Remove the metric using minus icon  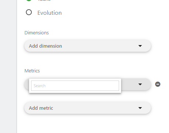[158, 84]
